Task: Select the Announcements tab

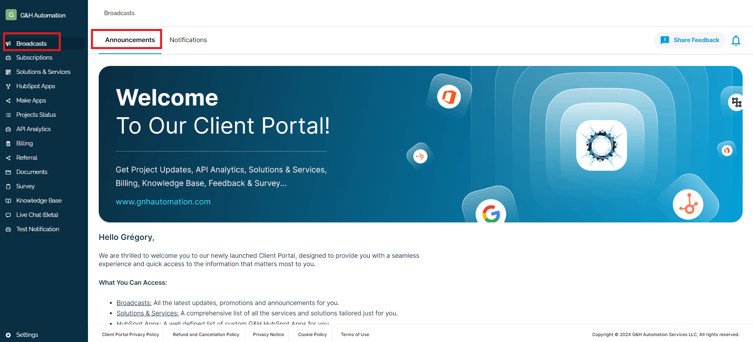Action: pos(130,40)
